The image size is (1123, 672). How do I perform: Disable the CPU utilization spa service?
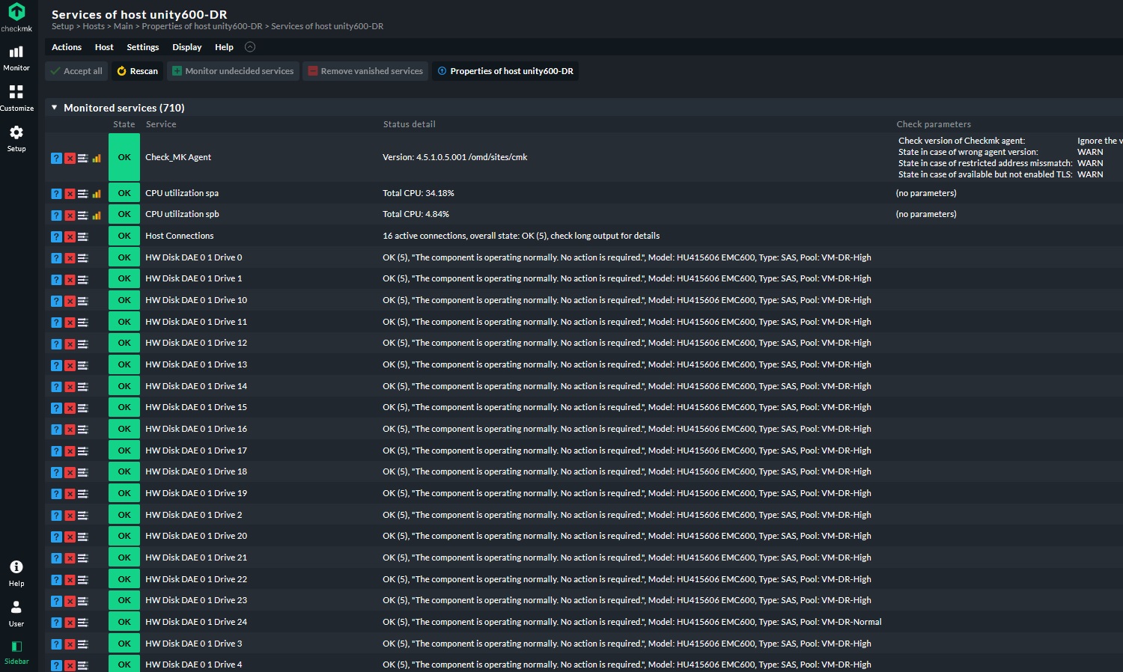point(70,194)
